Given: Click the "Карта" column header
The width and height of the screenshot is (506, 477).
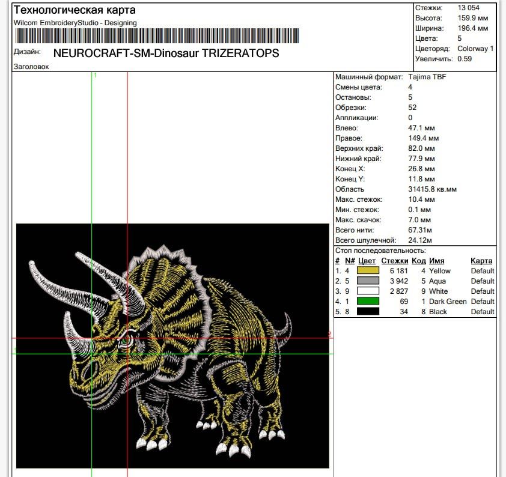Looking at the screenshot, I should point(481,261).
